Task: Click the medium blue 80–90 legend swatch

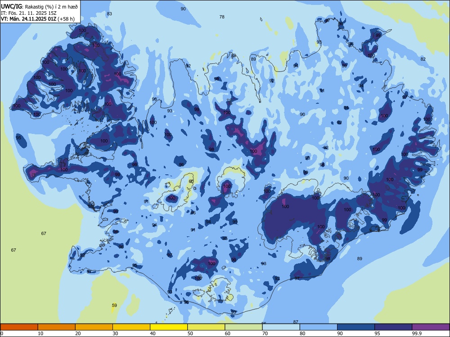Action: (x=319, y=327)
